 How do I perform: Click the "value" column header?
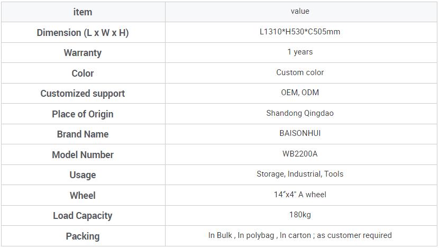(300, 11)
